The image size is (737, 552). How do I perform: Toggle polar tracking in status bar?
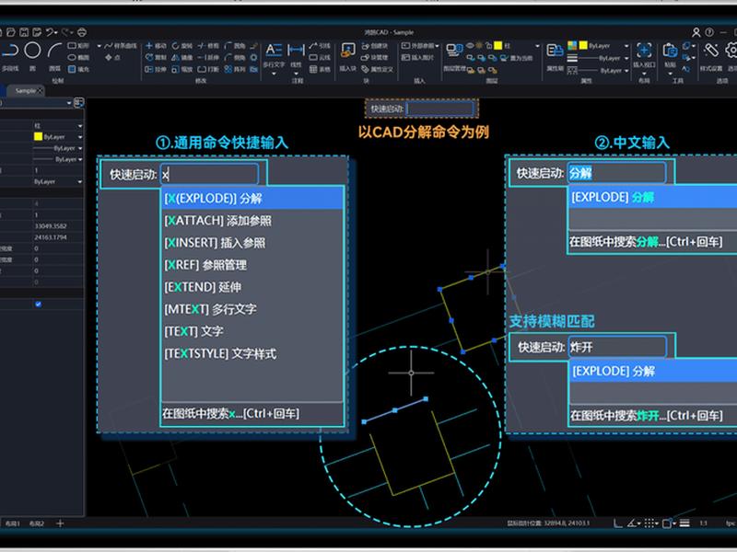click(x=632, y=523)
